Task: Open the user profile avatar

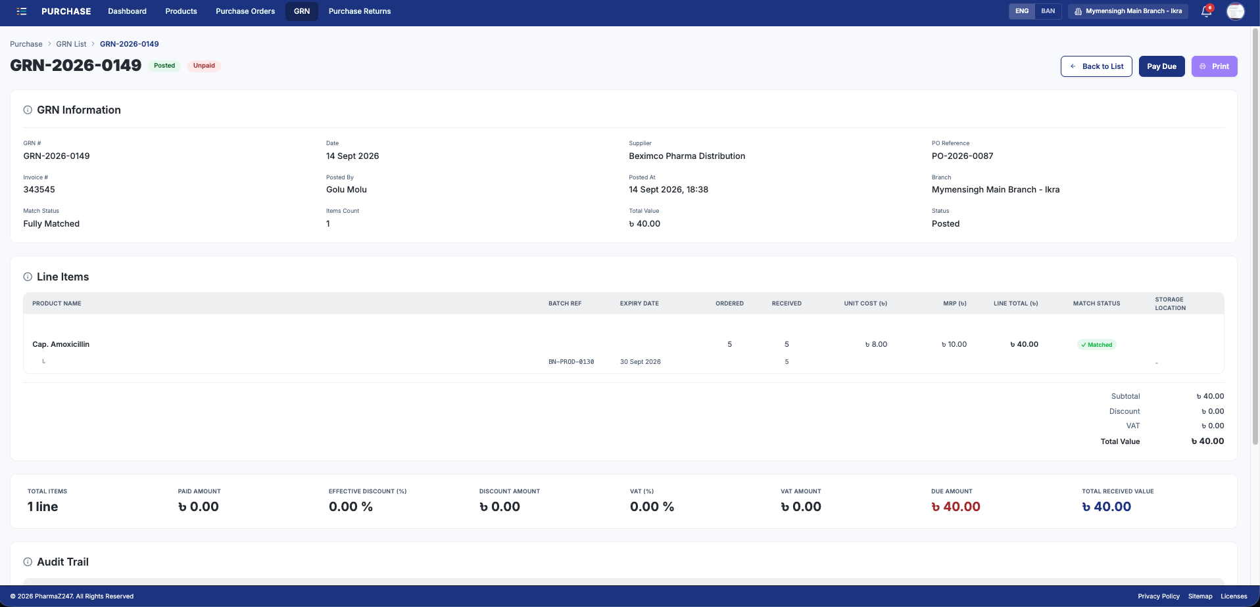Action: click(x=1236, y=11)
